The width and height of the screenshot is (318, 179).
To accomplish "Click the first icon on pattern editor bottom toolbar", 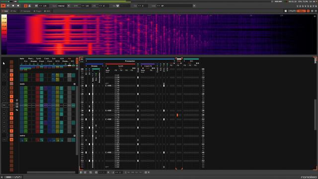I will 81,173.
